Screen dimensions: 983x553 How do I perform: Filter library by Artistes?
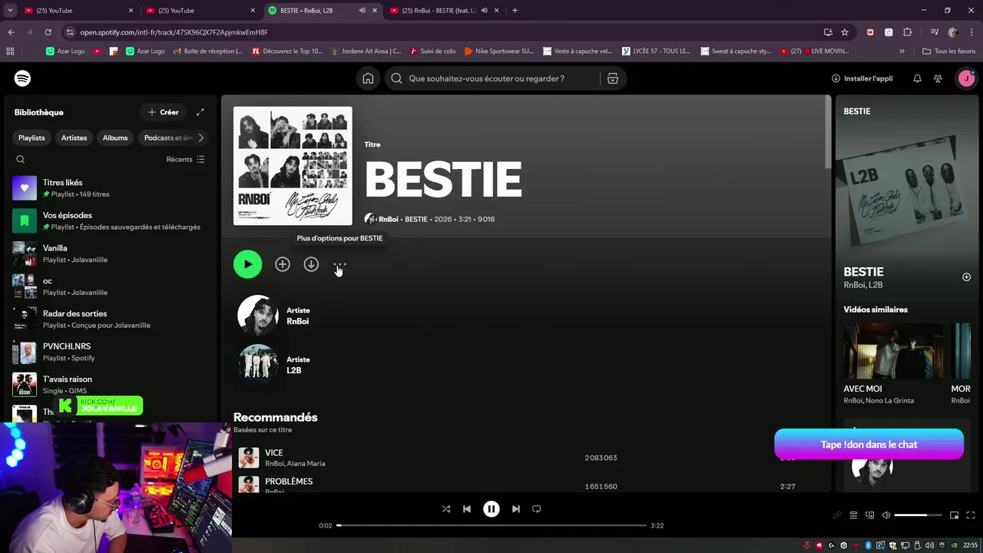point(74,138)
